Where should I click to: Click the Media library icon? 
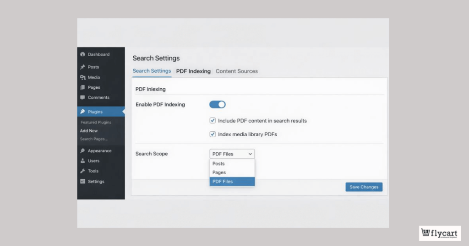[82, 77]
